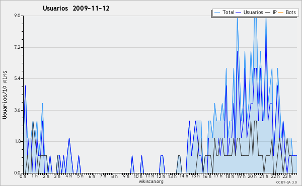Click the x-axis tick label '0 h'
This screenshot has width=302, height=186.
point(23,176)
